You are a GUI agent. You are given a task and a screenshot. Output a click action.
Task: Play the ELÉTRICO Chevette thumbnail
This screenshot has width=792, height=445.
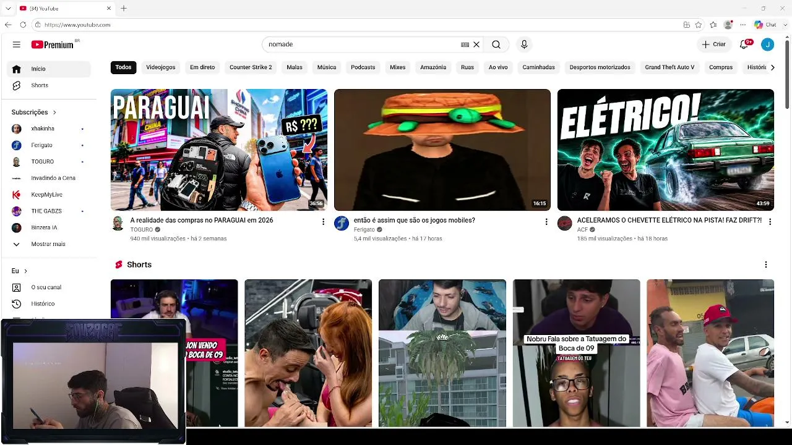click(666, 150)
